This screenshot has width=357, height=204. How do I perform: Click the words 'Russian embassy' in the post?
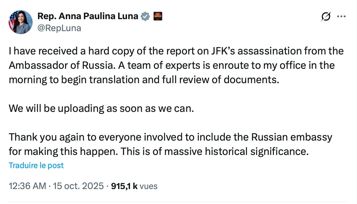pos(292,137)
